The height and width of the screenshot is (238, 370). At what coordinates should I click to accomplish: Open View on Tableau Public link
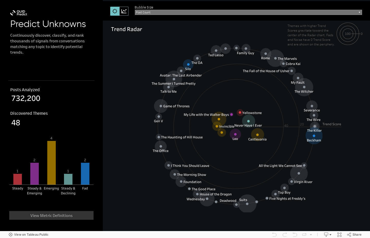(x=29, y=234)
